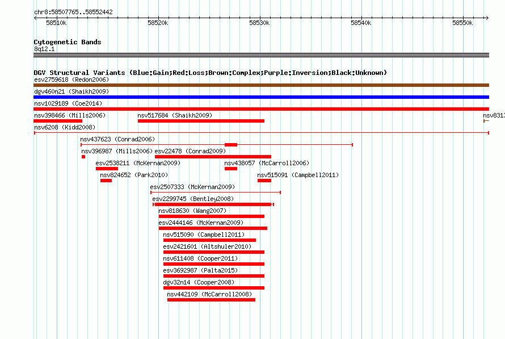
Task: Open esv3692987 (Palta2015) label
Action: coord(200,270)
